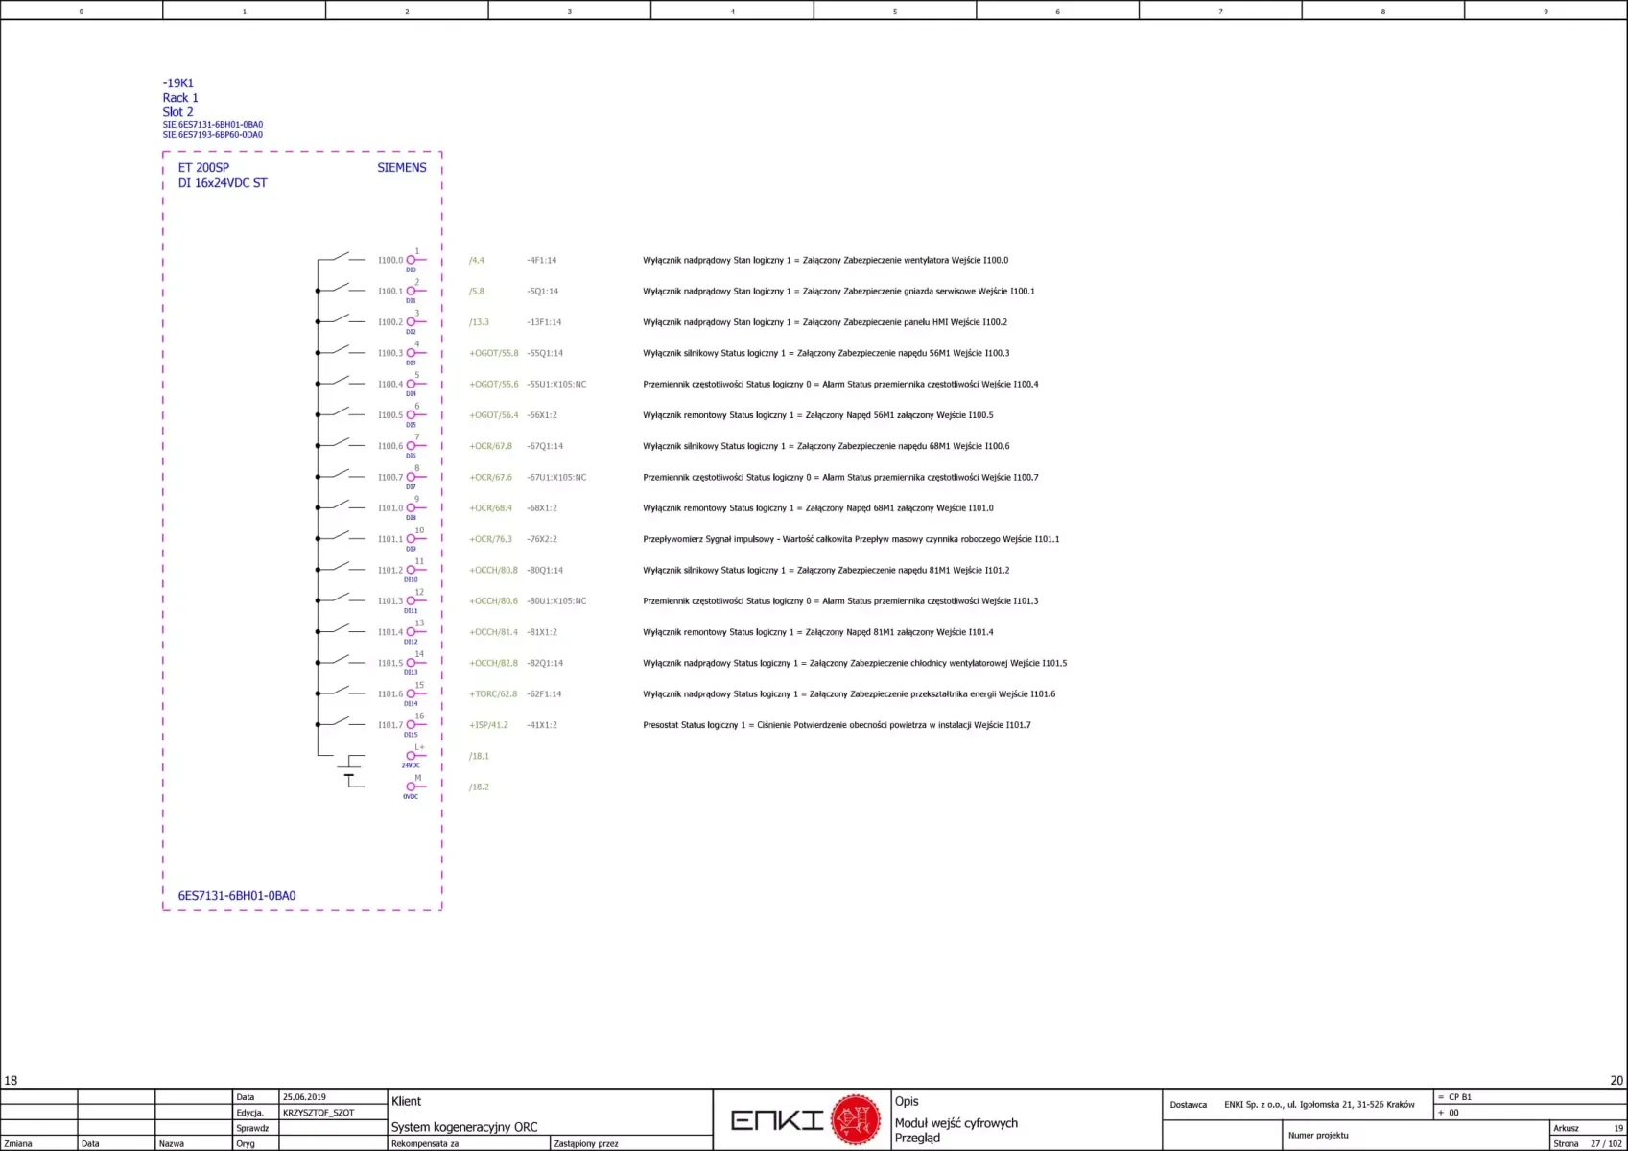Select the Presostat description text for I101.7

[x=837, y=725]
